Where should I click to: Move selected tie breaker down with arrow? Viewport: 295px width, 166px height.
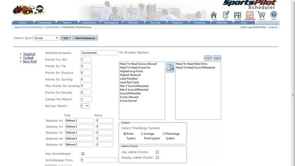[x=217, y=58]
